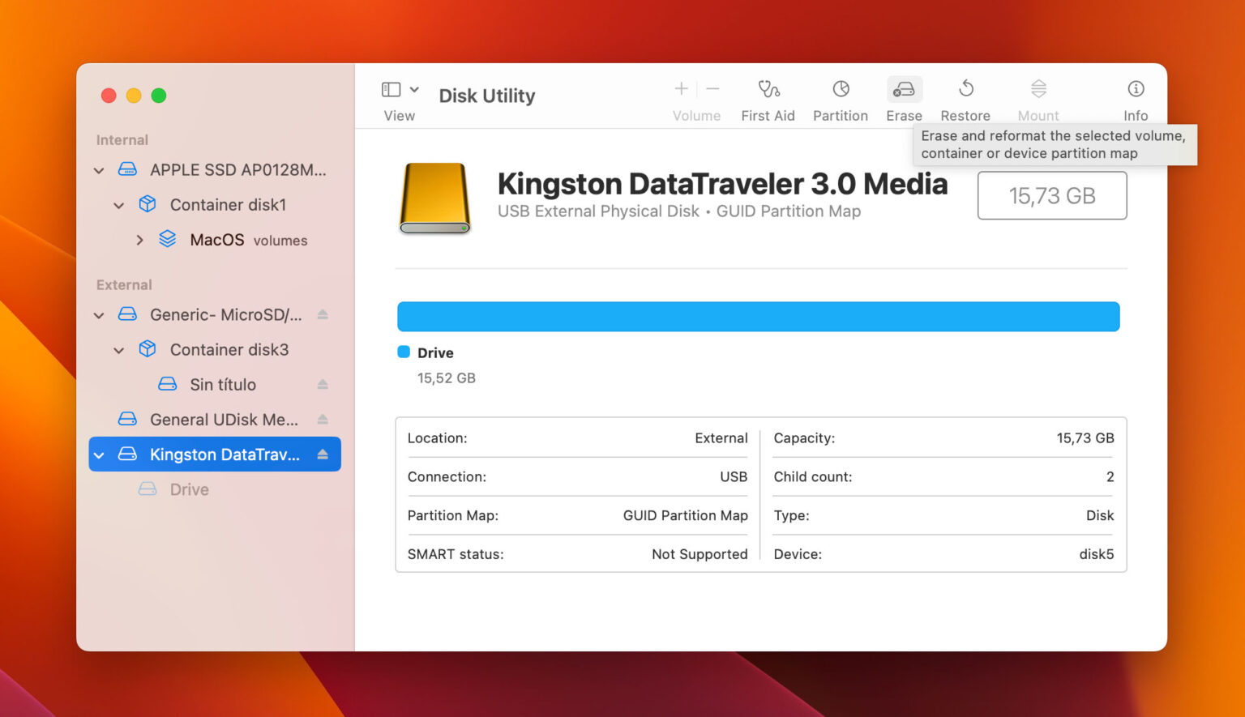Collapse the Container disk3 tree item
The height and width of the screenshot is (717, 1245).
pos(119,349)
